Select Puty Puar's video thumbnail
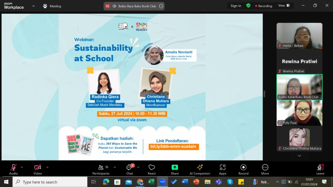The width and height of the screenshot is (333, 187). click(x=299, y=113)
